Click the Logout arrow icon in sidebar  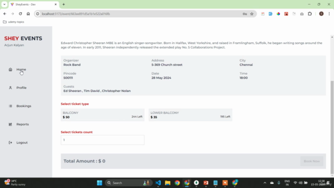[x=10, y=143]
